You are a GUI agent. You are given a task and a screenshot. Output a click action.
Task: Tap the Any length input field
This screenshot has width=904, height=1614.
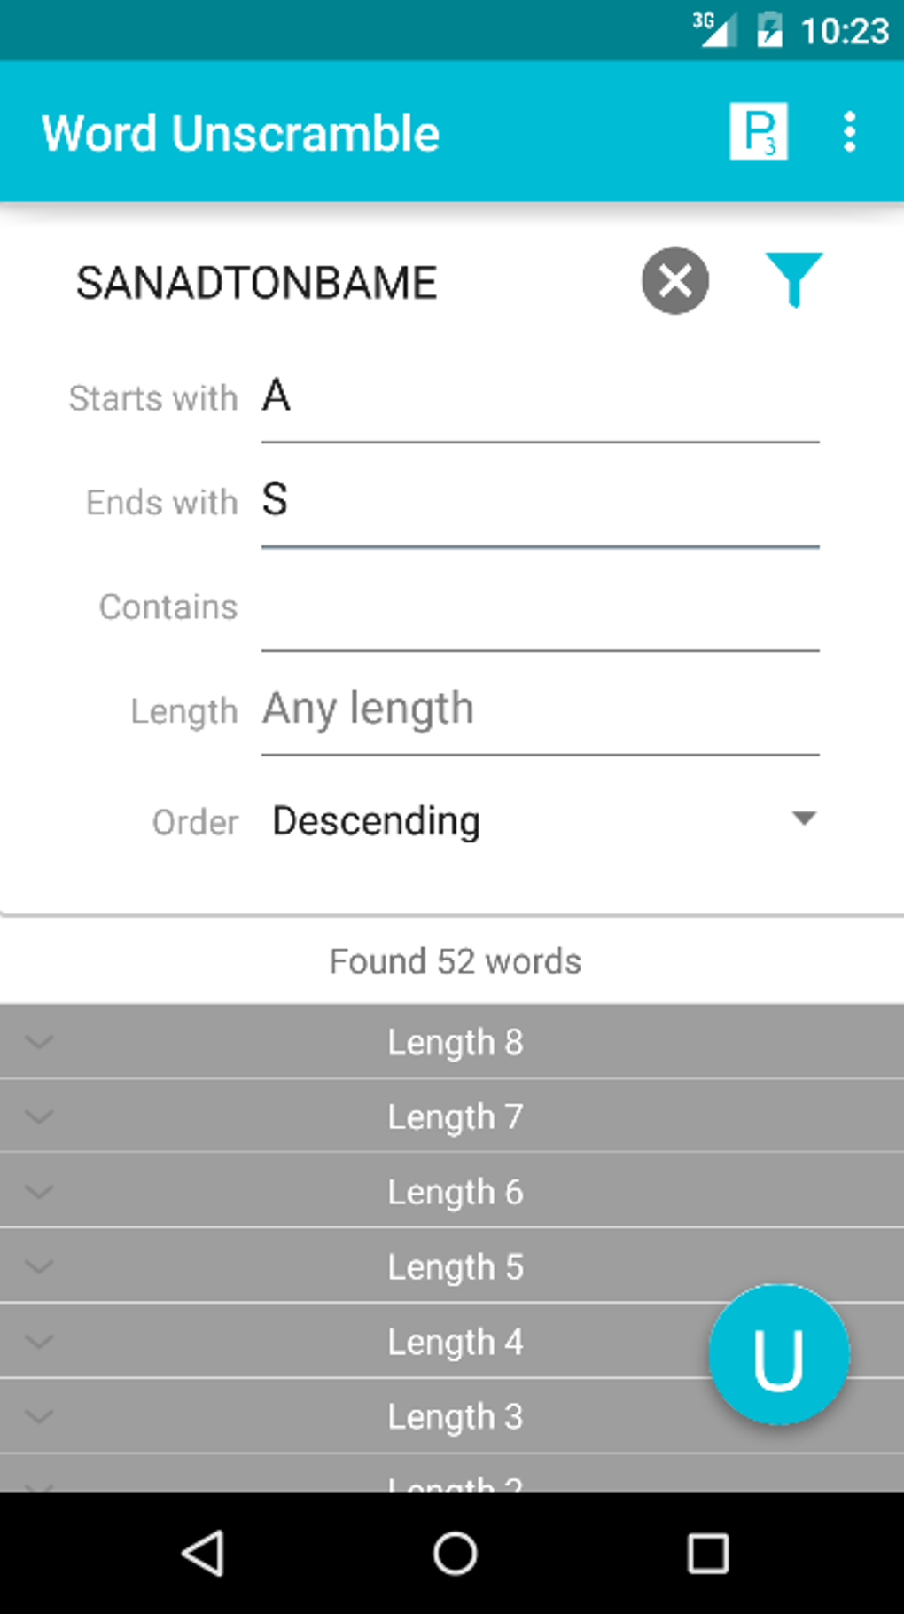(x=539, y=709)
